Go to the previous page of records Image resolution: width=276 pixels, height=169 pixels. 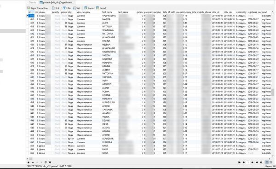244,162
